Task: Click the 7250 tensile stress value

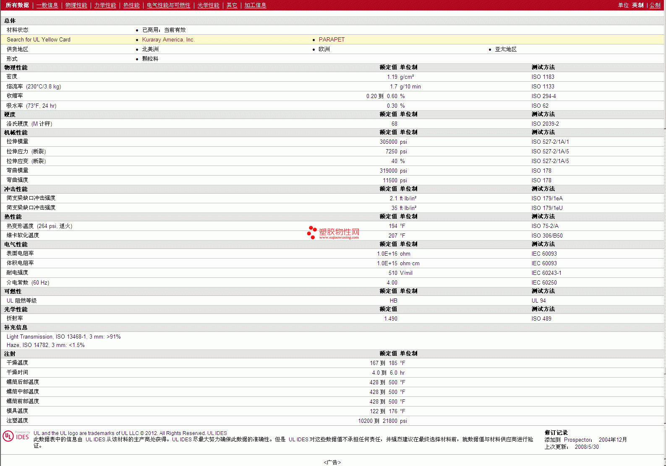Action: (392, 151)
